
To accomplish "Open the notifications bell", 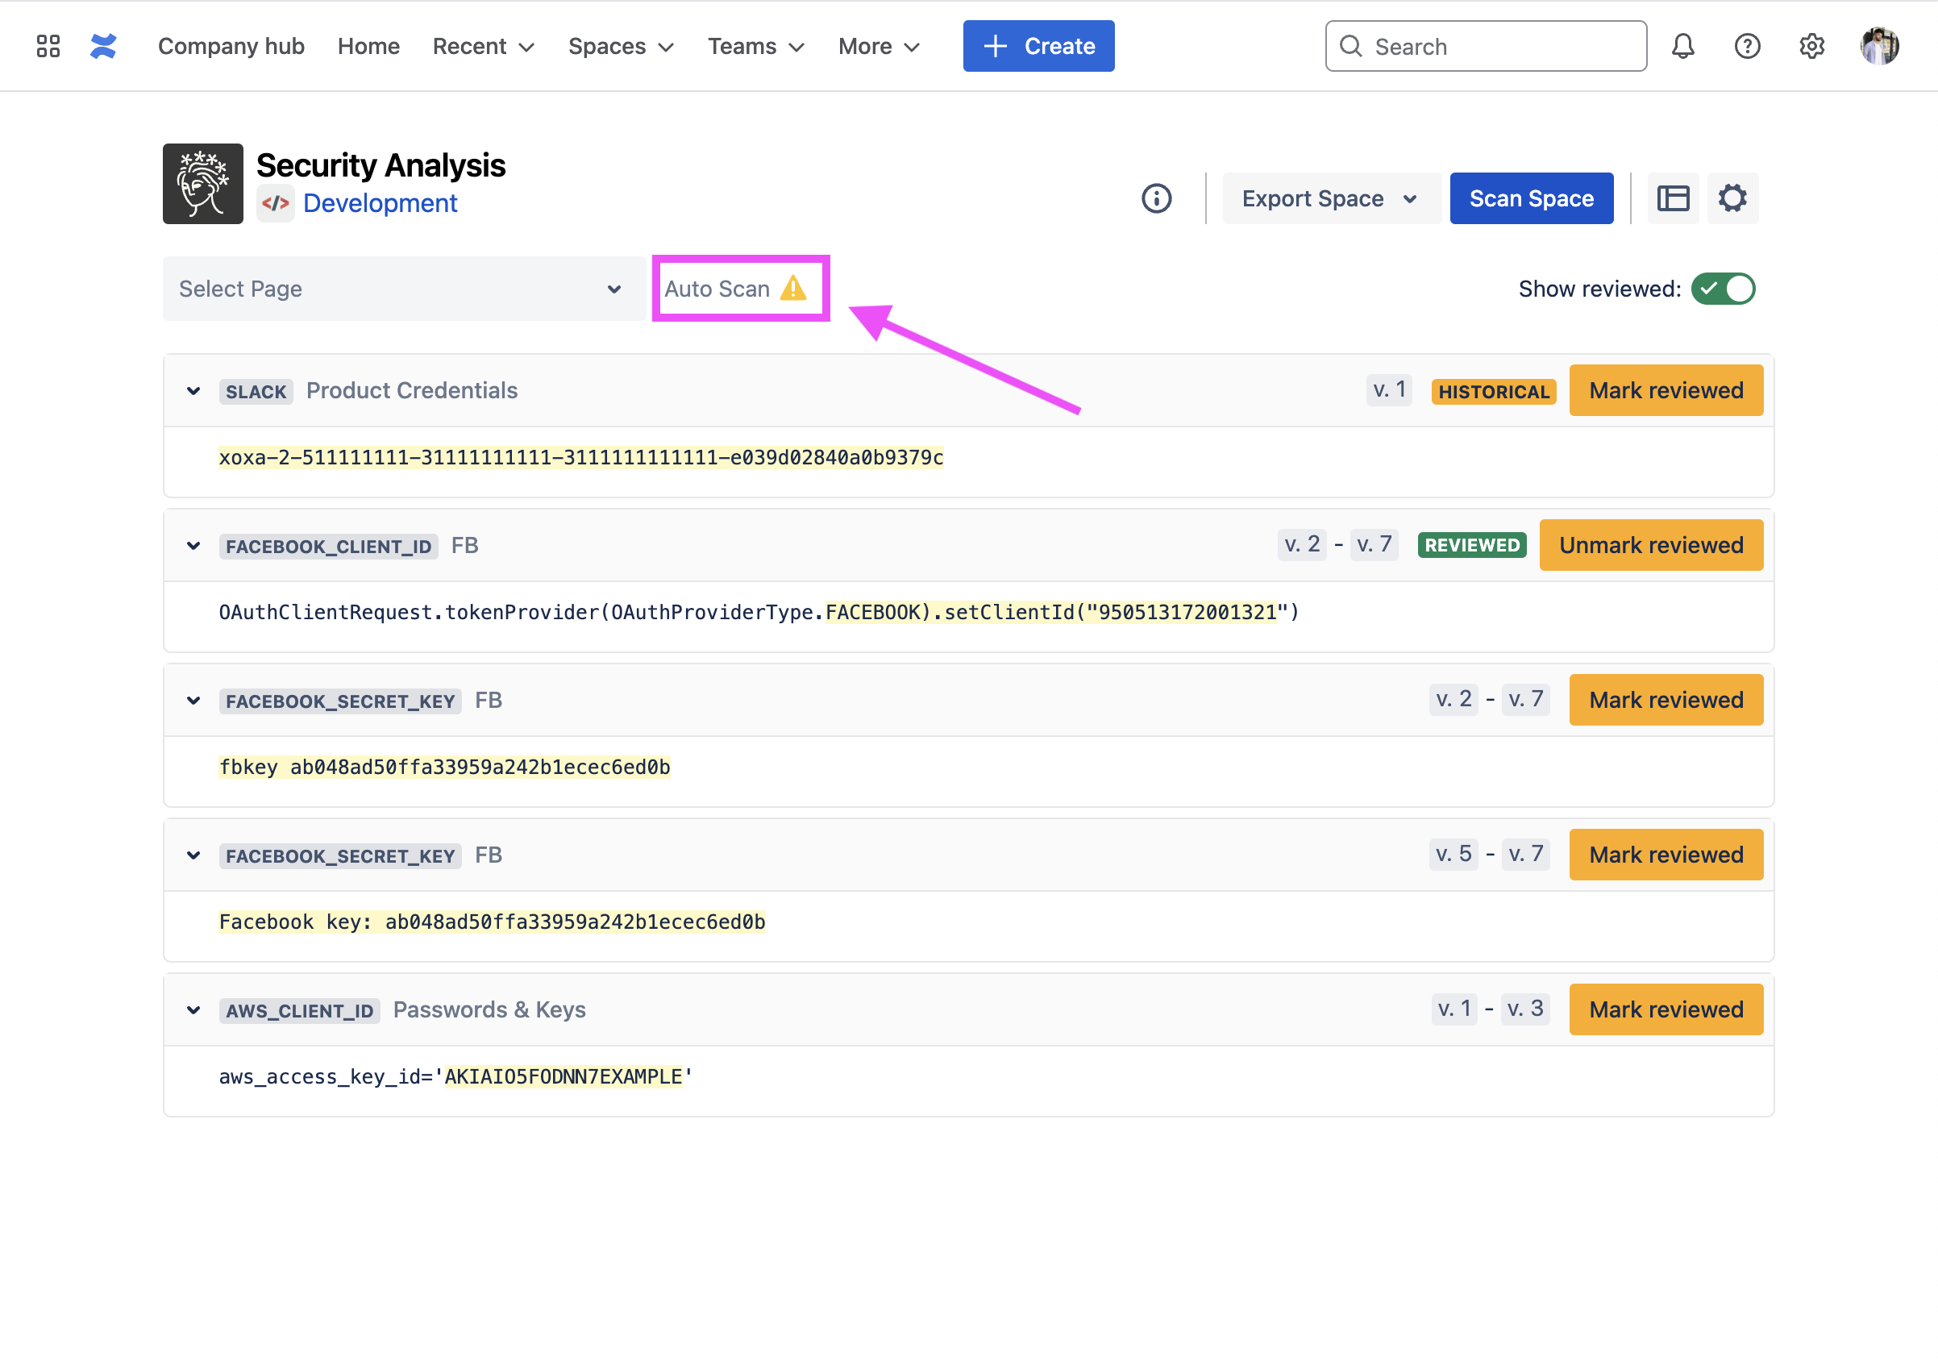I will point(1682,46).
